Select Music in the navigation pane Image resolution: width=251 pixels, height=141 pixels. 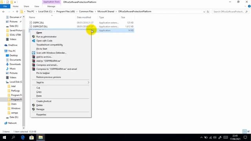(13, 69)
